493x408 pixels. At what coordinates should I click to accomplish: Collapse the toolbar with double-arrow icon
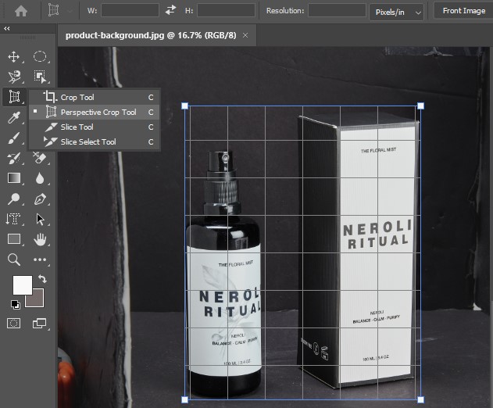(x=6, y=29)
